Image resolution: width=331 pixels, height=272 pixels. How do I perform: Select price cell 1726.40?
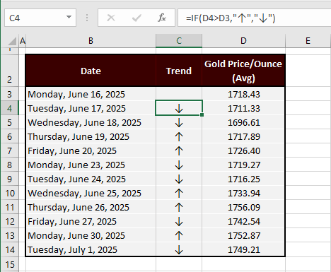243,150
